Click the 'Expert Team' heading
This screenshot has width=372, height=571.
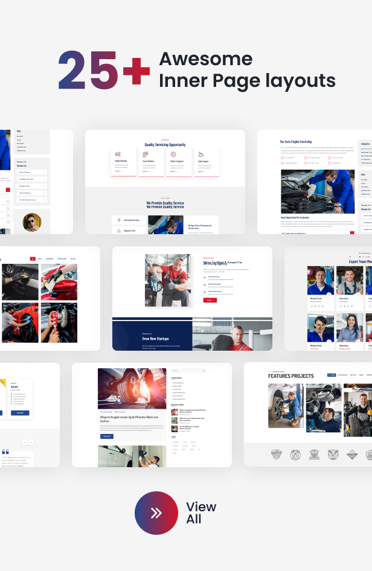pos(361,261)
